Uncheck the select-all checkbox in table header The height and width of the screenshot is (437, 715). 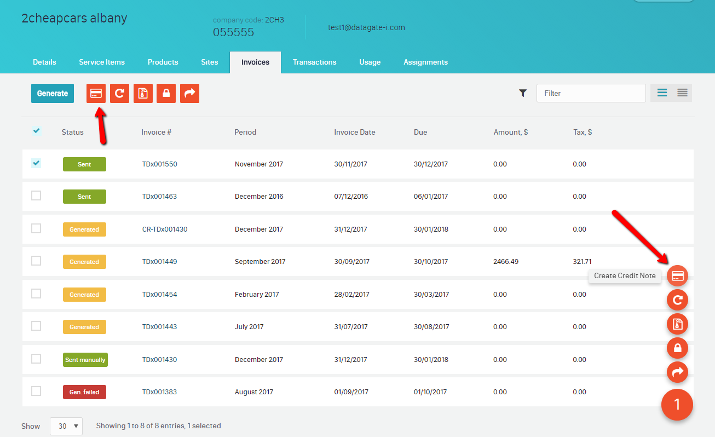coord(36,131)
